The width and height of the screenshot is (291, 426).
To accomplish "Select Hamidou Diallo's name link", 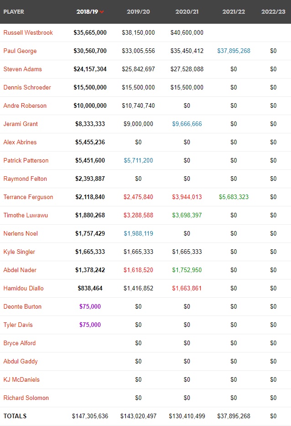I will (x=23, y=289).
